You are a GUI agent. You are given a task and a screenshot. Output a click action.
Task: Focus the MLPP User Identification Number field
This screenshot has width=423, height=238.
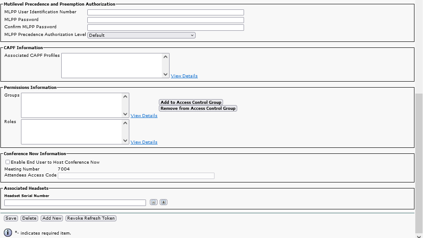pyautogui.click(x=165, y=12)
